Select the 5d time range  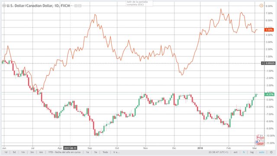point(14,152)
